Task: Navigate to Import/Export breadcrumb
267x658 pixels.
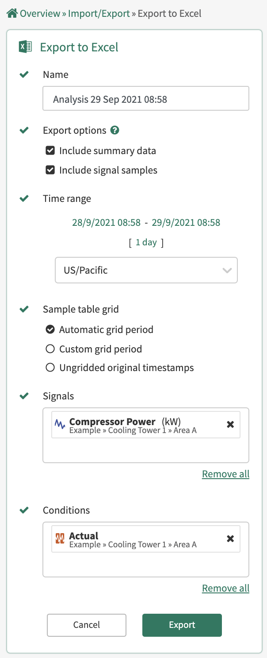Action: 99,13
